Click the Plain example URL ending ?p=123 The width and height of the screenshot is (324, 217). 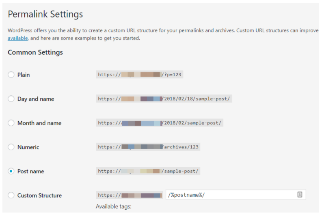point(140,75)
